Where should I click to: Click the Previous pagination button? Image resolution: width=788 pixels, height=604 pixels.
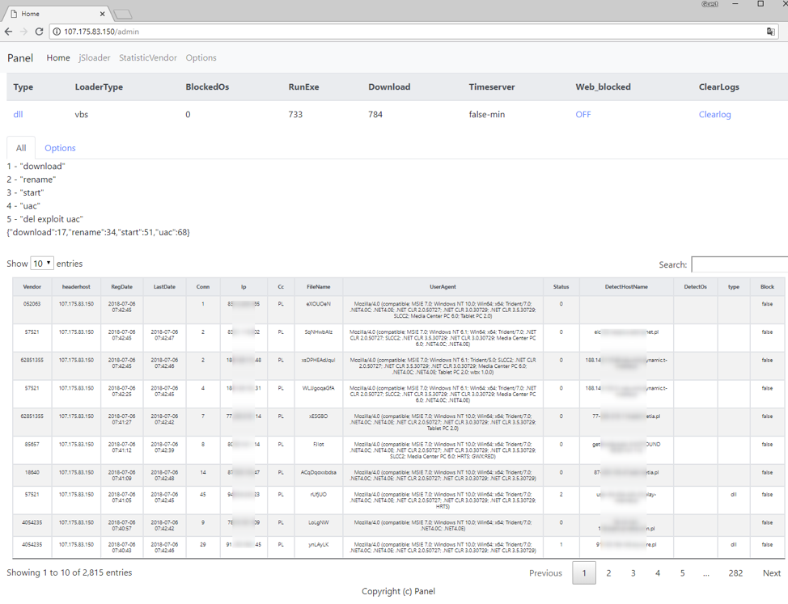[545, 573]
